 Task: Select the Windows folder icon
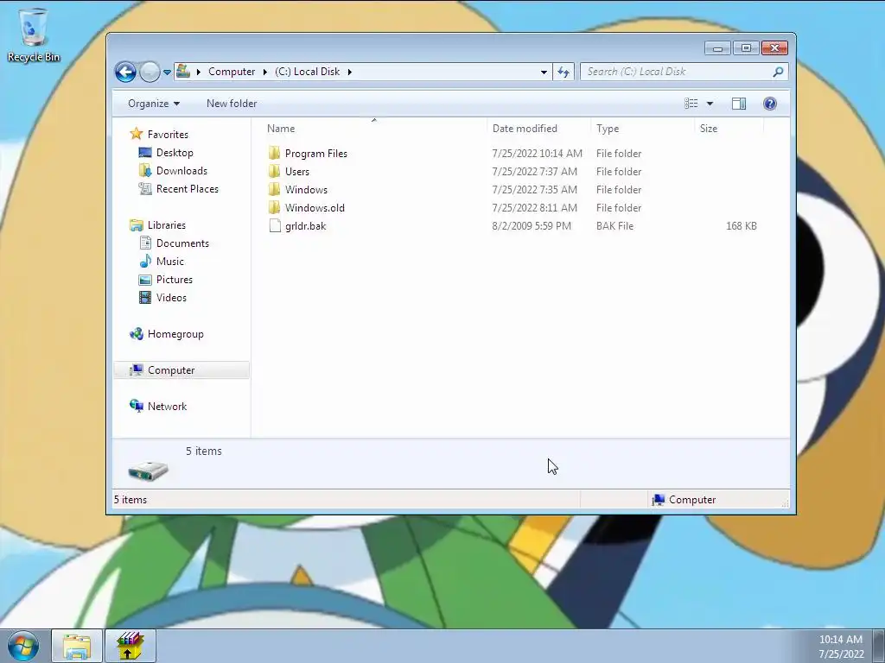coord(274,189)
